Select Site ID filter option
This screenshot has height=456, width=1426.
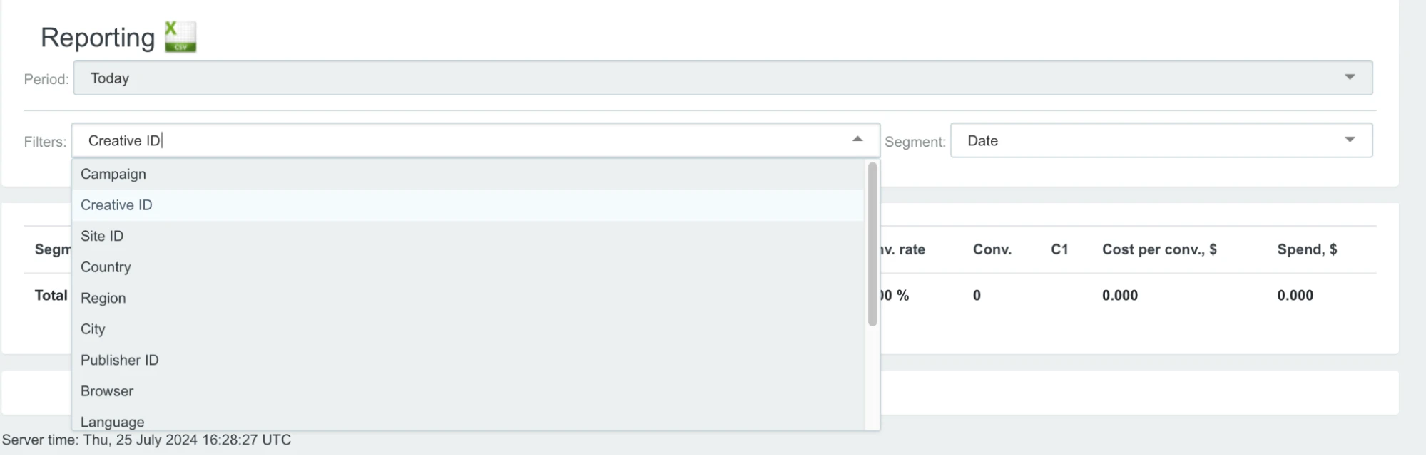468,236
